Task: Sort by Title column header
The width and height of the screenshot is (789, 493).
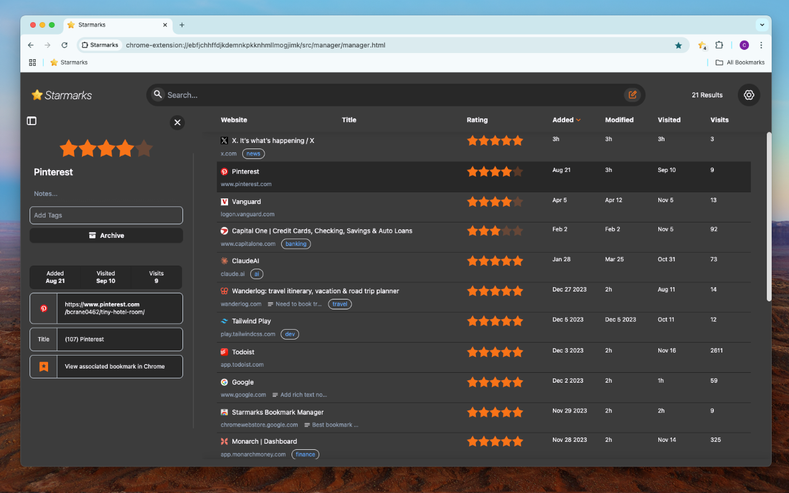Action: (x=349, y=120)
